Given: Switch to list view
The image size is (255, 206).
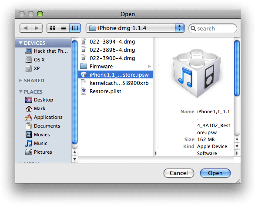Looking at the screenshot, I should (x=64, y=28).
